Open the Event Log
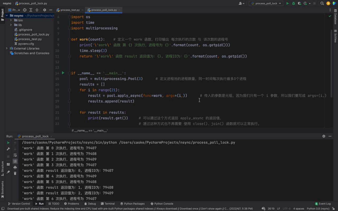The image size is (338, 211). coord(323,204)
